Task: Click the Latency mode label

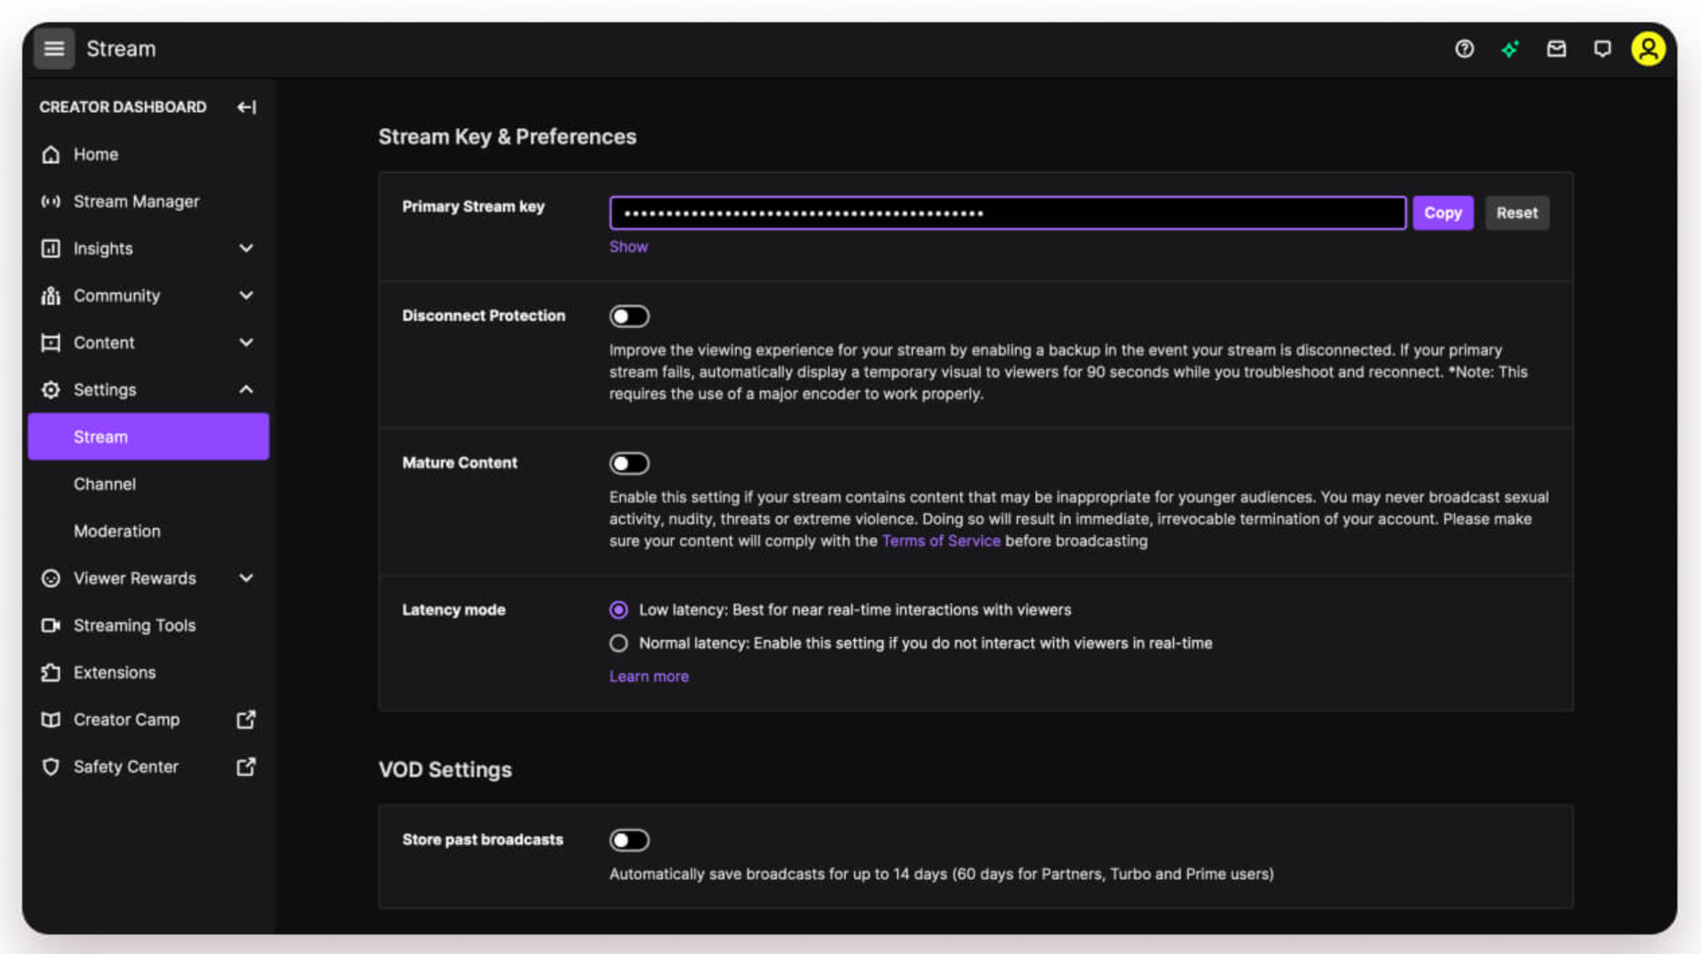Action: 454,610
